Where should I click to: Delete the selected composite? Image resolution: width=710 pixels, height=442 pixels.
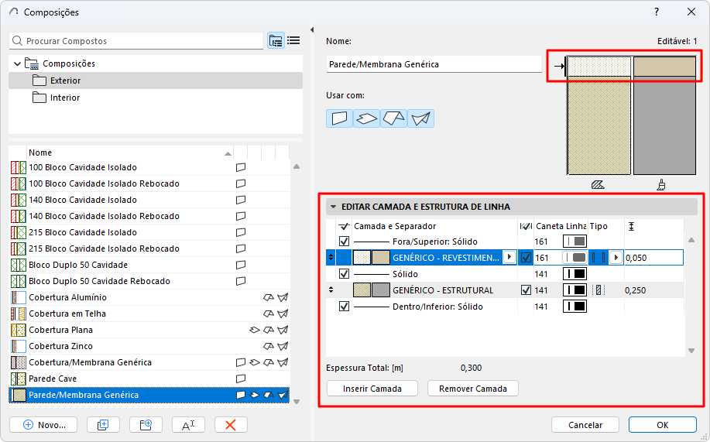pyautogui.click(x=231, y=425)
